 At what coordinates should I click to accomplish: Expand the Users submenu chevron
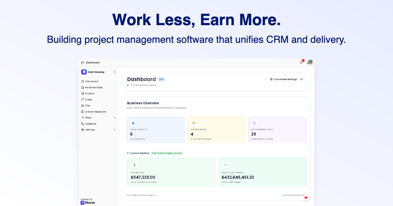[x=115, y=118]
